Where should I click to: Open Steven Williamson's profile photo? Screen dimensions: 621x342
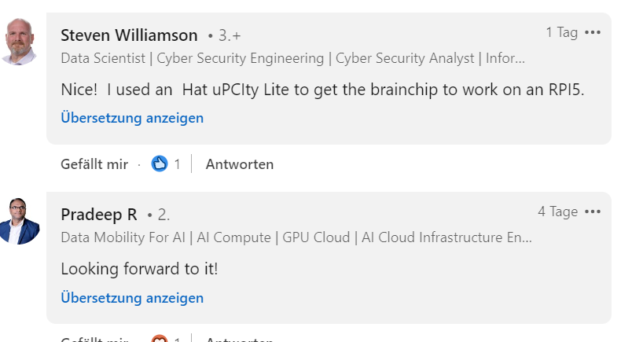click(19, 42)
